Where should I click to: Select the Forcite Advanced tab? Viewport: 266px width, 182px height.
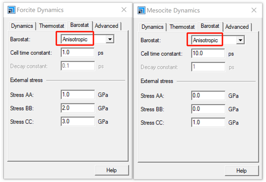coord(106,26)
